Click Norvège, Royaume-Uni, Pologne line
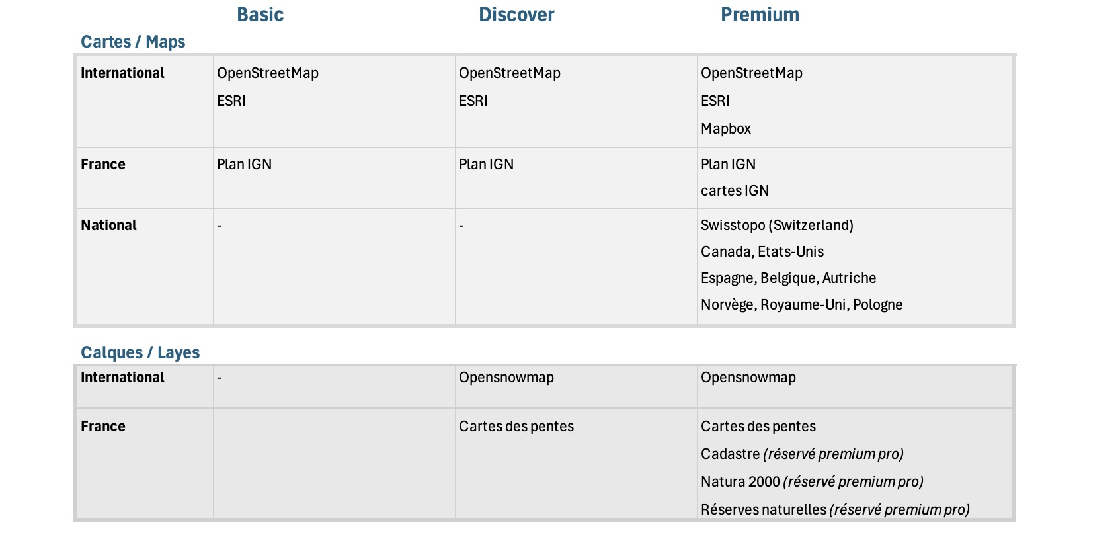Screen dimensions: 1120x537 pos(801,304)
